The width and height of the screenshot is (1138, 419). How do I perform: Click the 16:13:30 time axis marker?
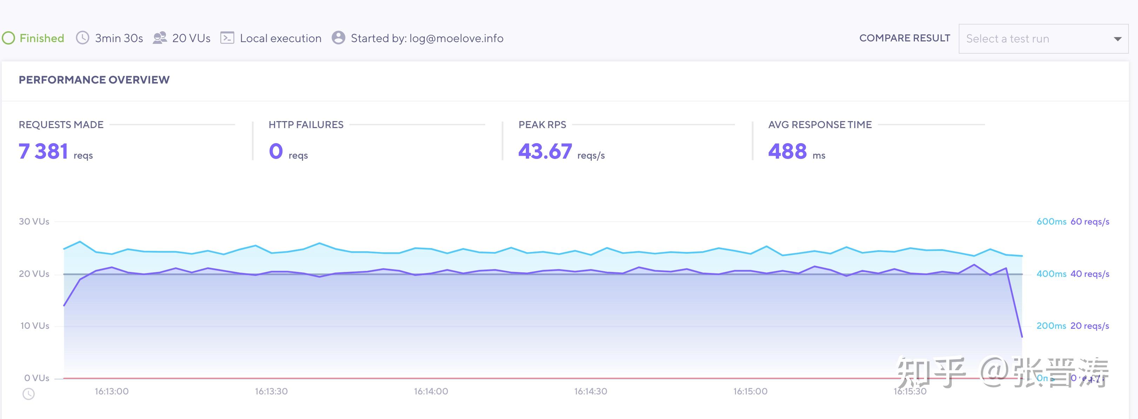[271, 391]
